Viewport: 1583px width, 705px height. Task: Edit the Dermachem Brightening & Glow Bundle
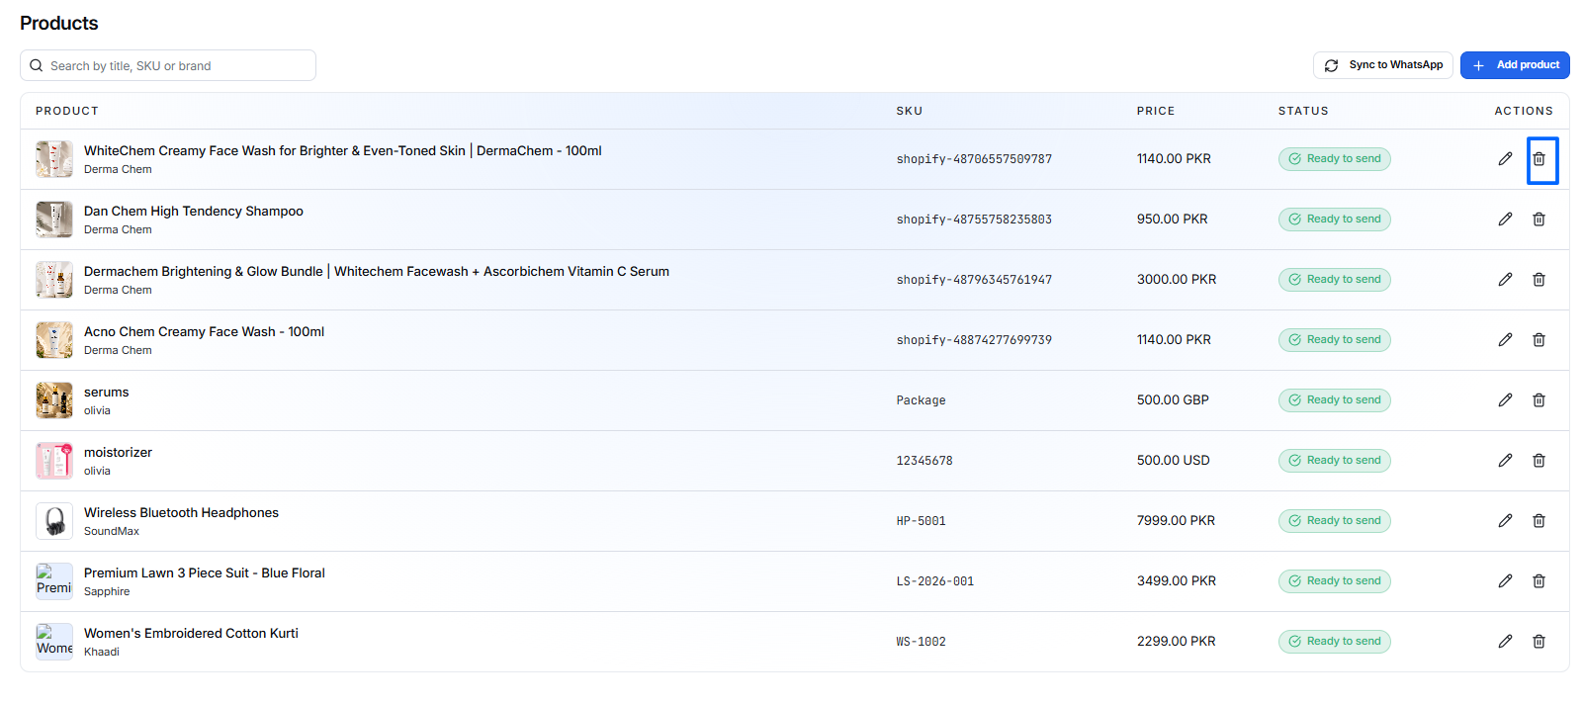[x=1505, y=280]
